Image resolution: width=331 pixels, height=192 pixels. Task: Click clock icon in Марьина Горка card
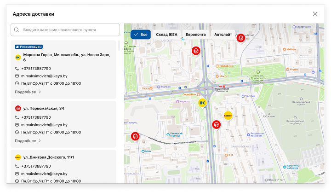click(17, 83)
